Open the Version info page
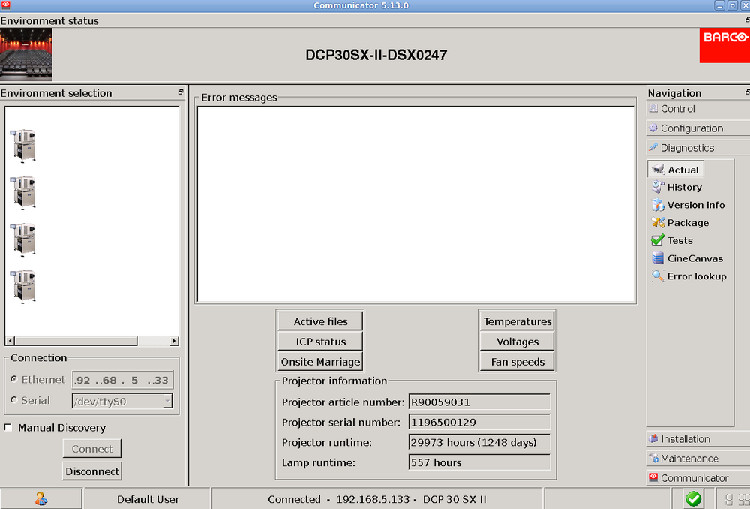The height and width of the screenshot is (509, 750). pyautogui.click(x=688, y=205)
